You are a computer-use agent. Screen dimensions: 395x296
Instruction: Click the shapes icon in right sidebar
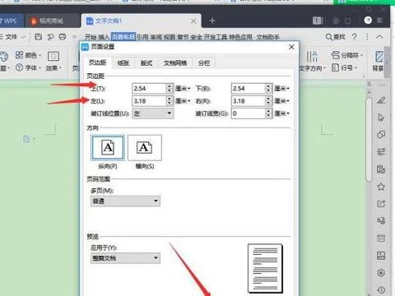(x=381, y=135)
